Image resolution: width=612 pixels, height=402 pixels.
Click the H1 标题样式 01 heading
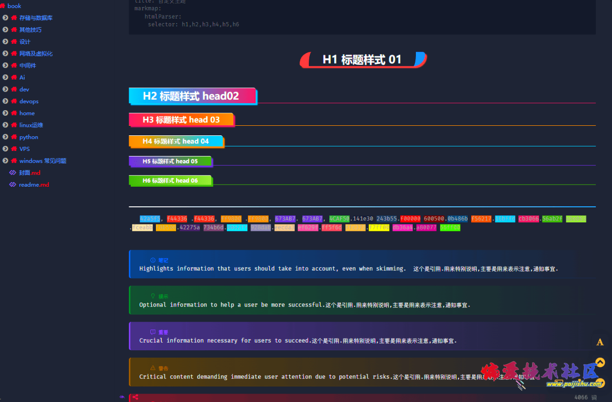362,59
